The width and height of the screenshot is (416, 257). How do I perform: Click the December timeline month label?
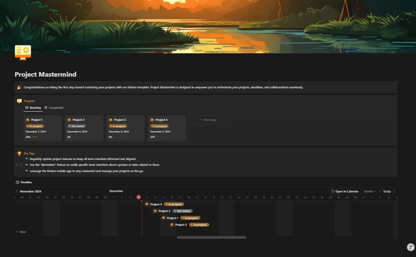[116, 191]
